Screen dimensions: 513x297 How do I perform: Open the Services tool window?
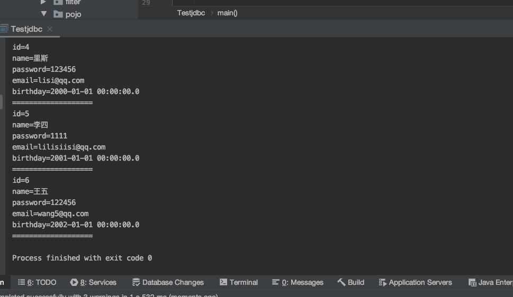(x=93, y=282)
